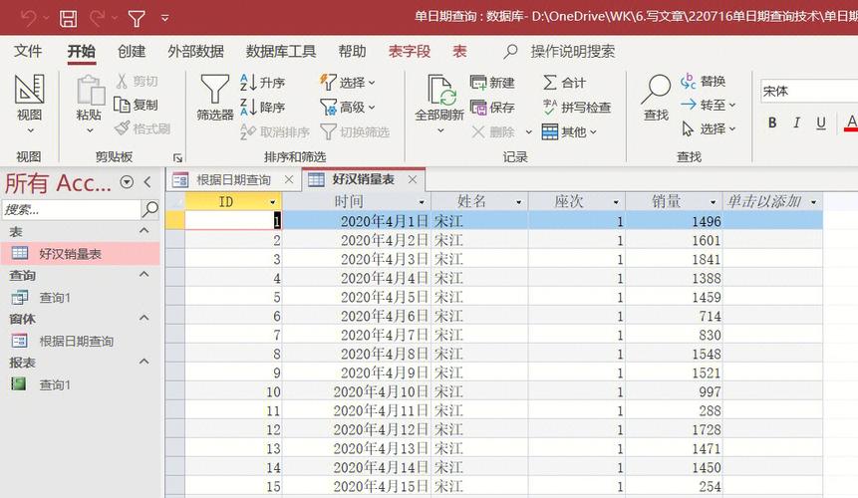
Task: Click the navigation search magnifier icon
Action: (149, 209)
